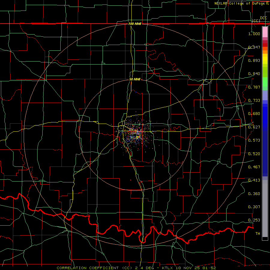The width and height of the screenshot is (270, 270).
Task: Click the 0.253 scale value
Action: click(254, 220)
